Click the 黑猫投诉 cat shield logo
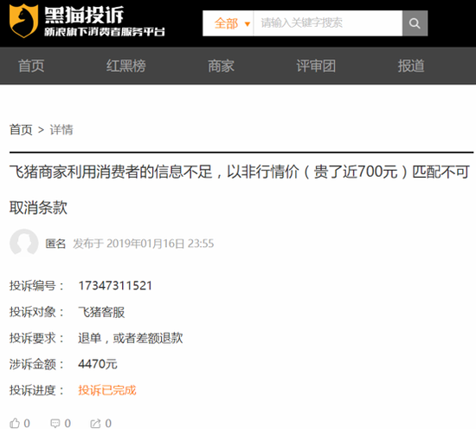This screenshot has width=476, height=429. [23, 21]
